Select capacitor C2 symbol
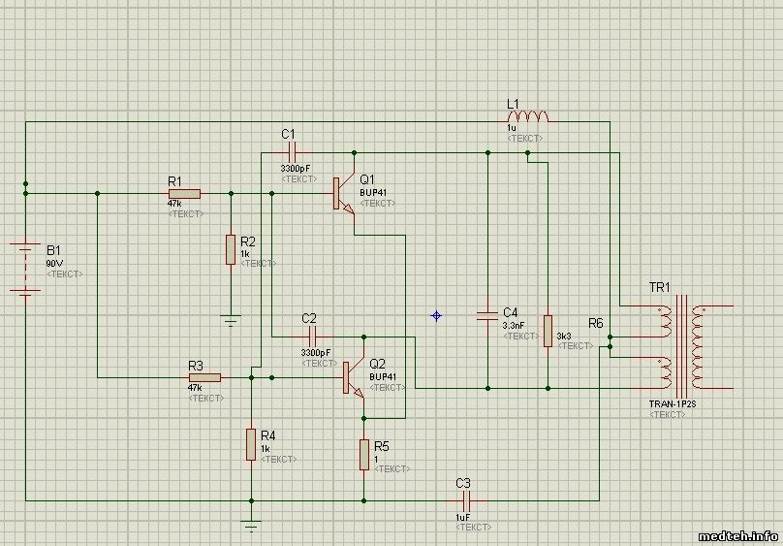 pos(312,337)
